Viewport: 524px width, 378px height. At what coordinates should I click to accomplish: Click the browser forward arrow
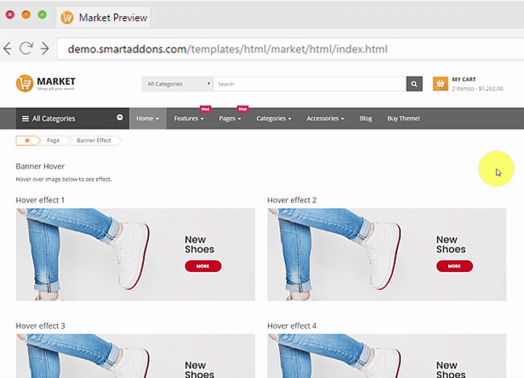coord(44,49)
